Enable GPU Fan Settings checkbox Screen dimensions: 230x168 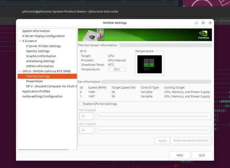81,104
